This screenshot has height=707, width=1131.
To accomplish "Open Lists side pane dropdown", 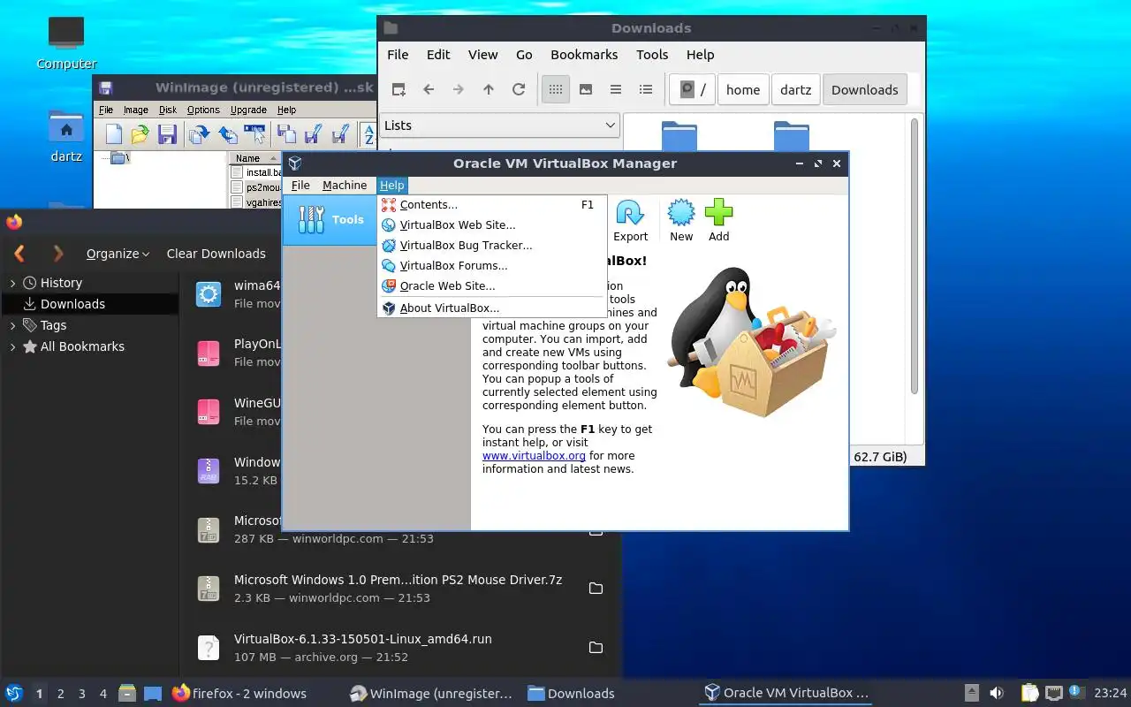I will tap(499, 125).
